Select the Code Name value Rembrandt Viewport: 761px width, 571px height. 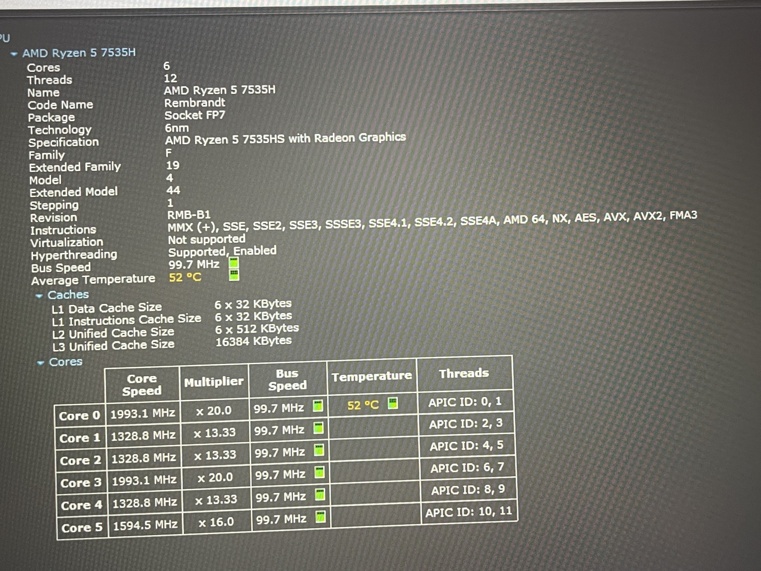point(195,102)
